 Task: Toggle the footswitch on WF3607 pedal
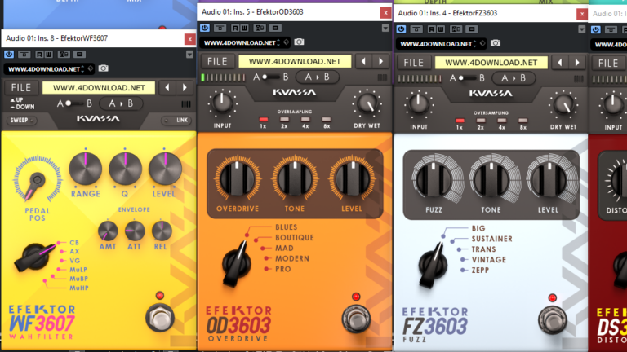(160, 318)
